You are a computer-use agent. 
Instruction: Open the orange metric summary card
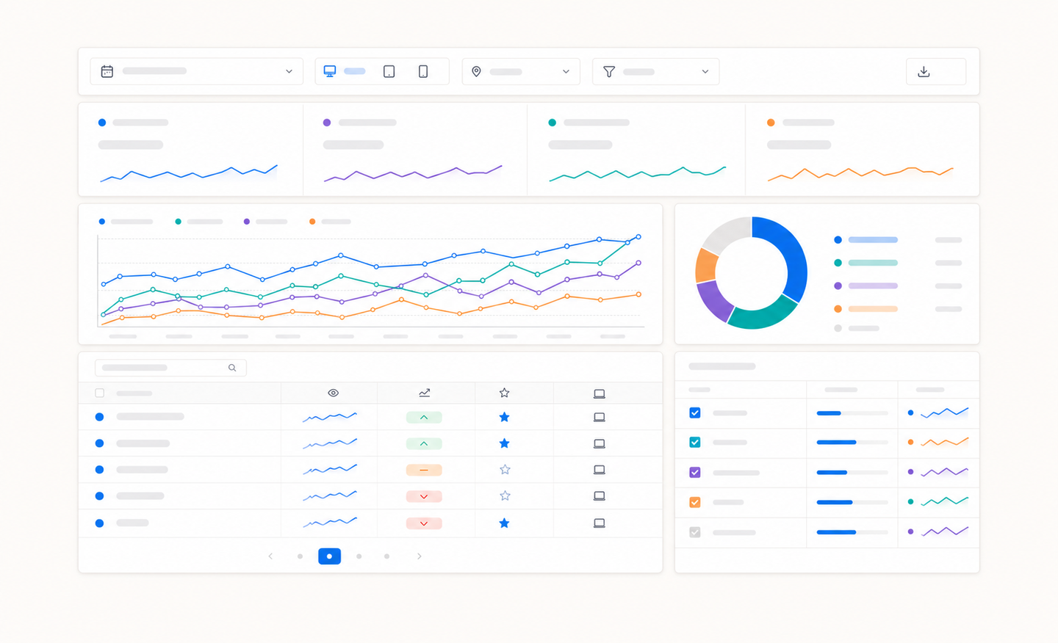(862, 149)
